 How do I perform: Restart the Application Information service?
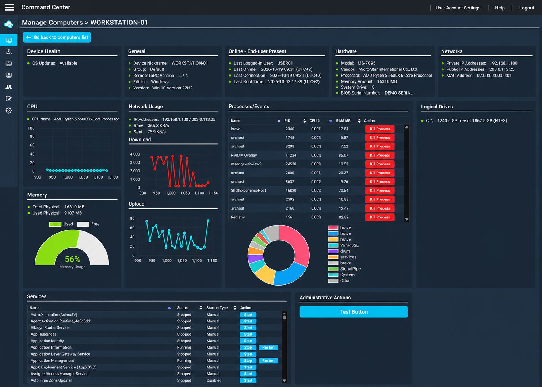[268, 348]
